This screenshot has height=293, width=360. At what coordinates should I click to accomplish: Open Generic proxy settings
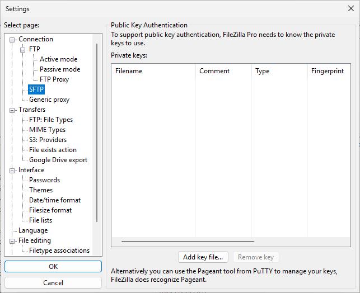point(49,100)
